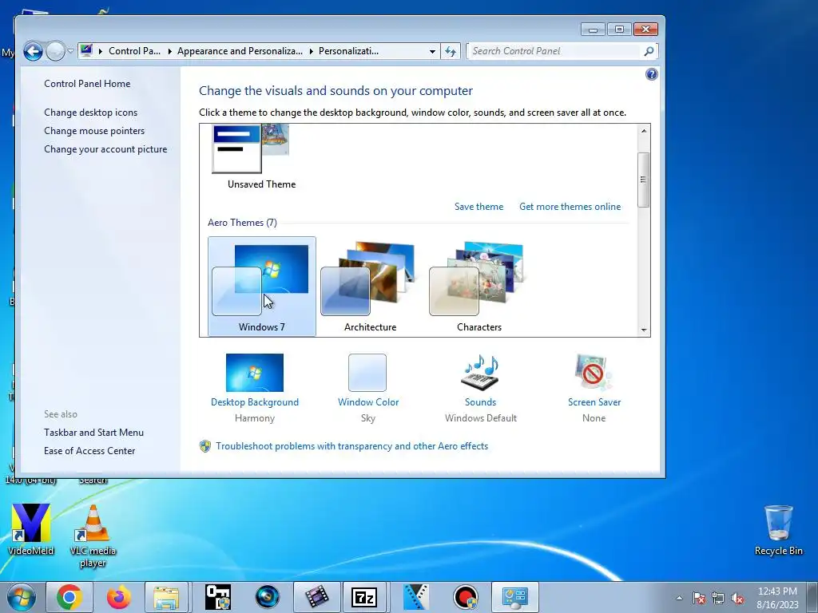
Task: Minimize the Personalization window
Action: [593, 30]
